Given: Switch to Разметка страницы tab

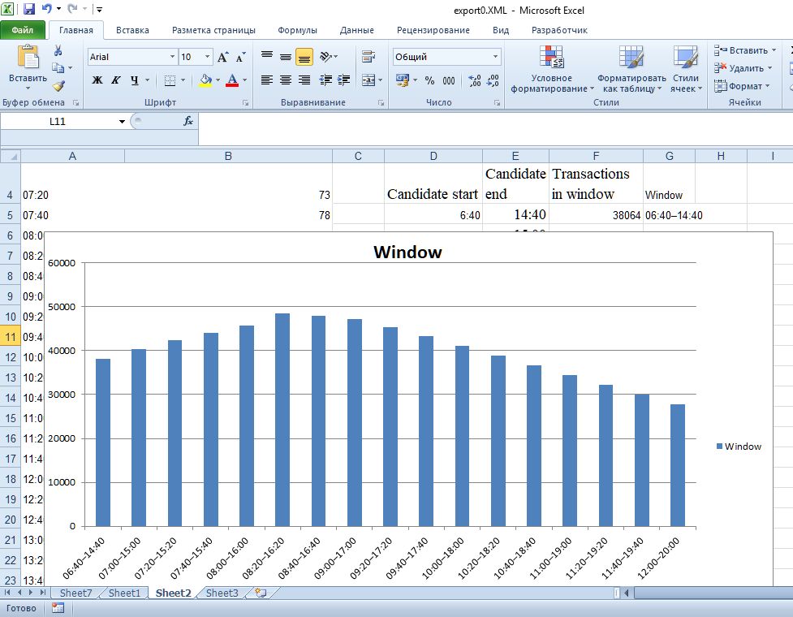Looking at the screenshot, I should [x=213, y=30].
